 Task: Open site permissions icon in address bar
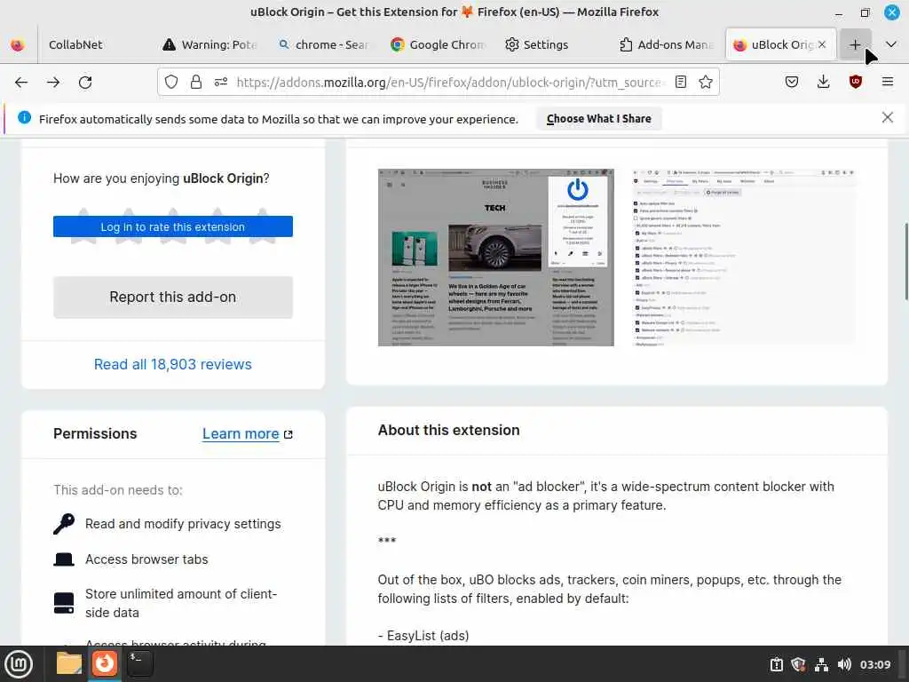[221, 82]
